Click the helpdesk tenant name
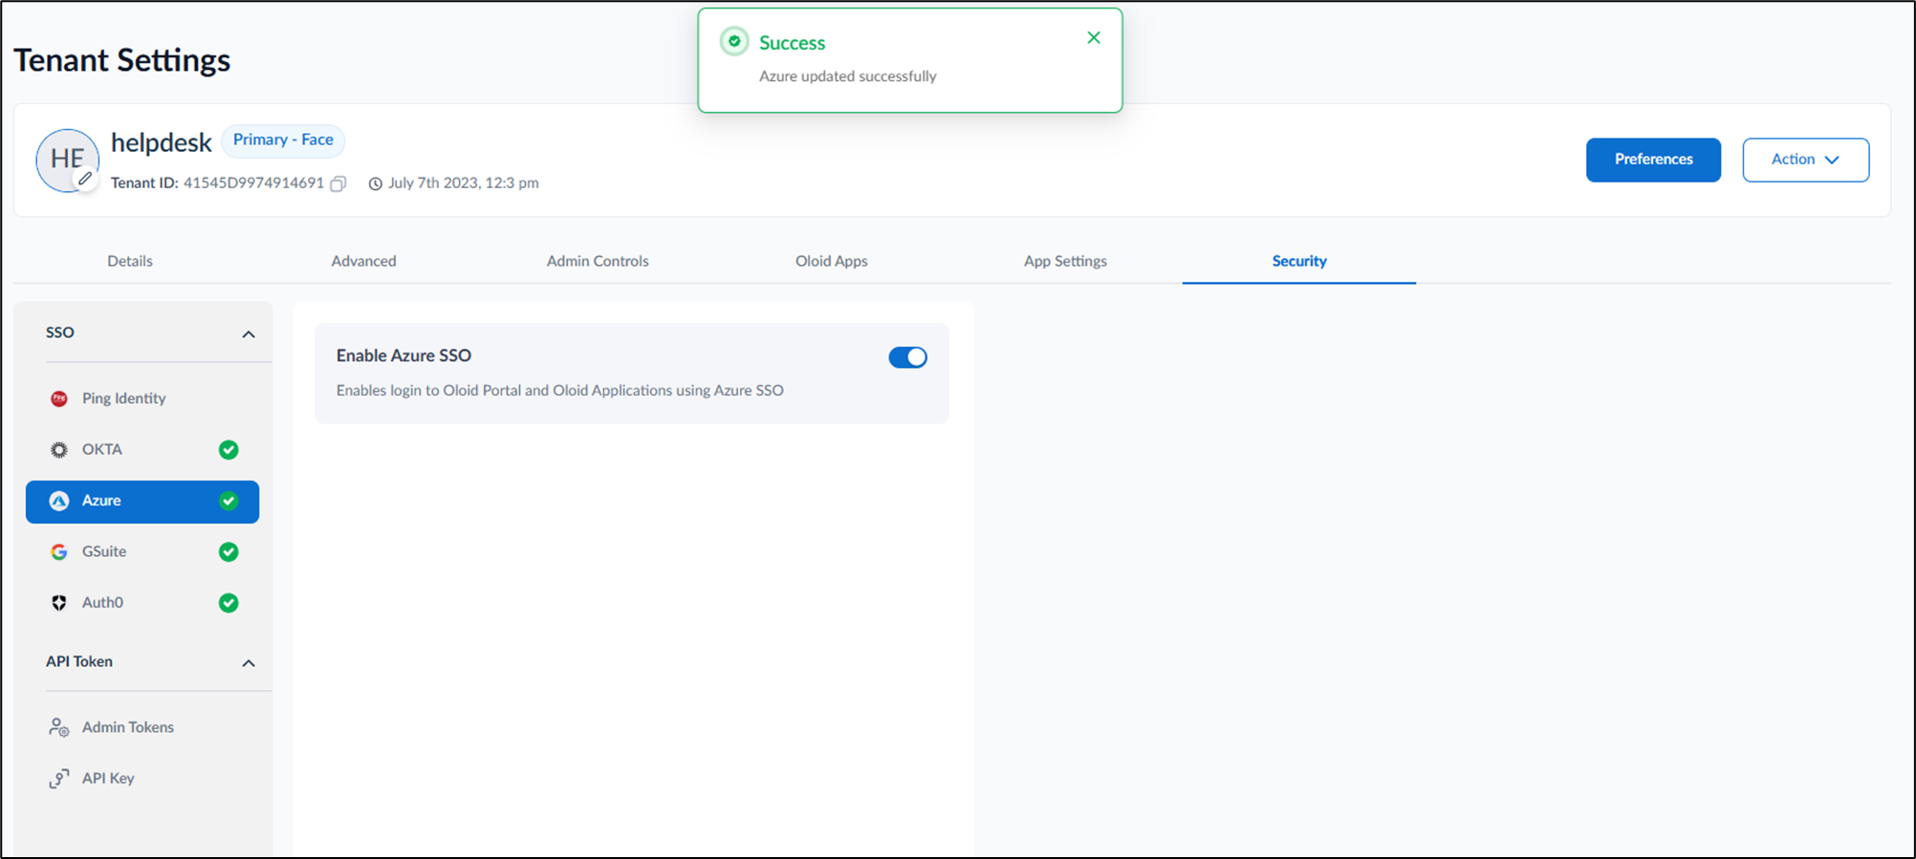The height and width of the screenshot is (859, 1916). (x=161, y=142)
